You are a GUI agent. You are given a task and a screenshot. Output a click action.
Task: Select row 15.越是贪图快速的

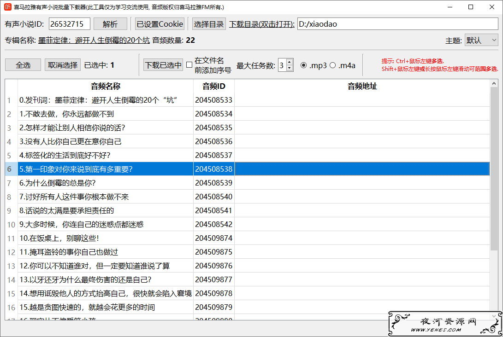click(x=106, y=307)
